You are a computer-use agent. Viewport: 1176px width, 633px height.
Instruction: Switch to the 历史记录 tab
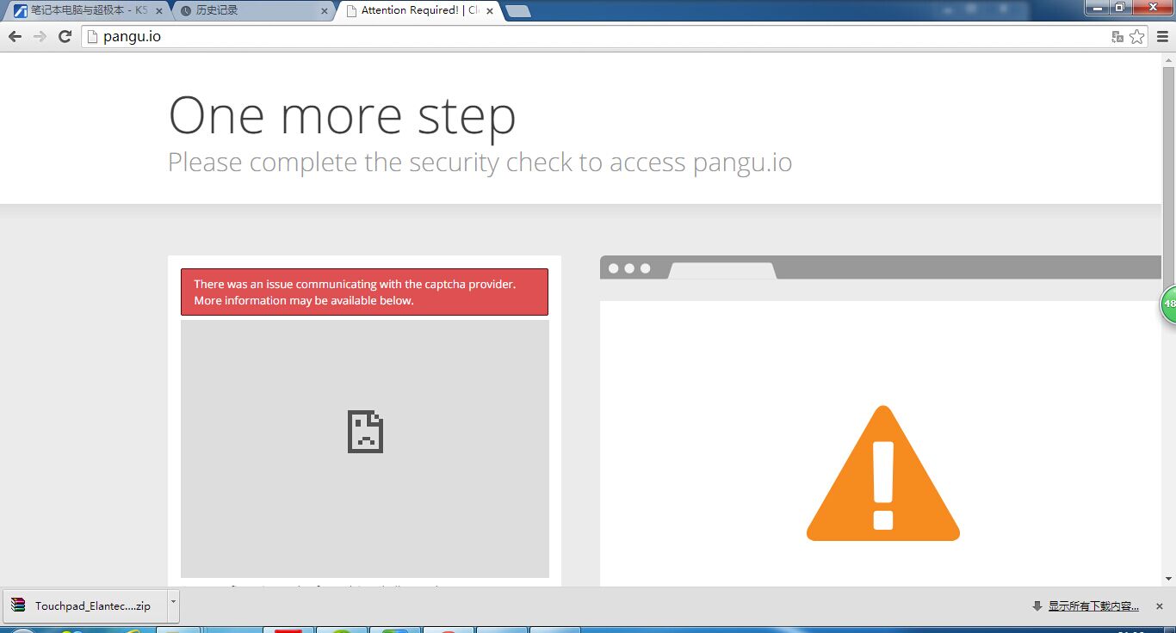point(255,10)
